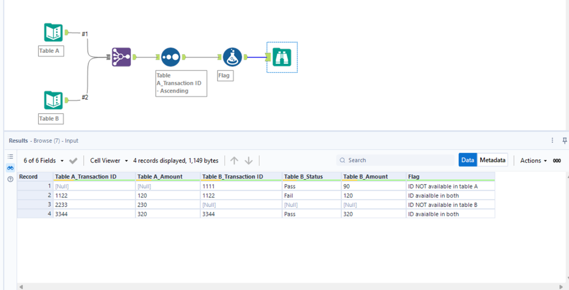
Task: Click Table A_Transaction ID cell 3344
Action: pyautogui.click(x=95, y=214)
